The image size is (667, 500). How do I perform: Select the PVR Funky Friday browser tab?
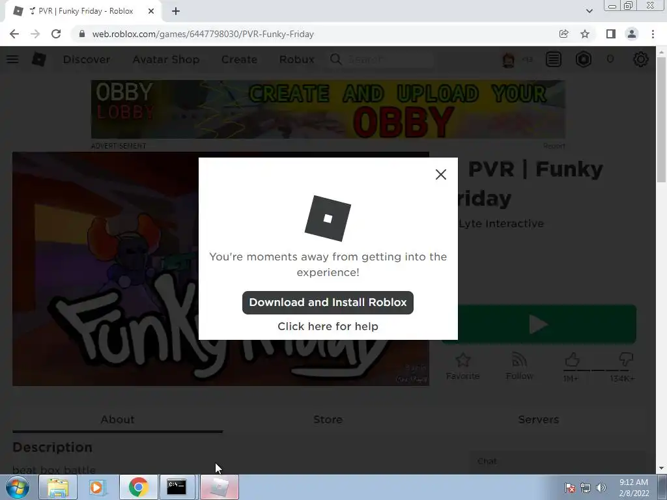point(83,11)
